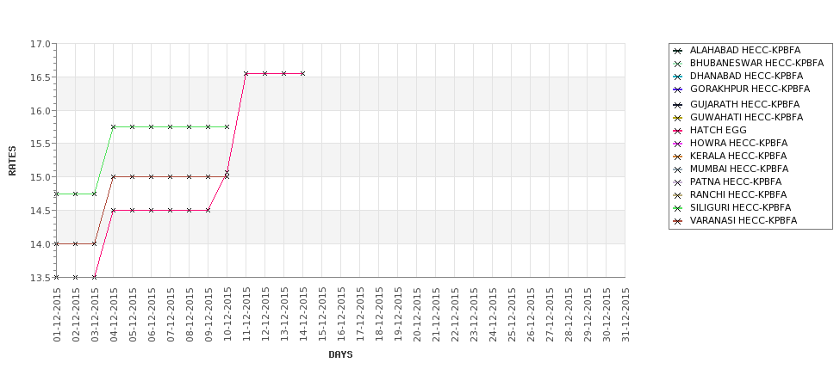Click the SILIGURI HECC-KPBFA legend marker
Viewport: 840px width, 369px height.
pos(678,208)
